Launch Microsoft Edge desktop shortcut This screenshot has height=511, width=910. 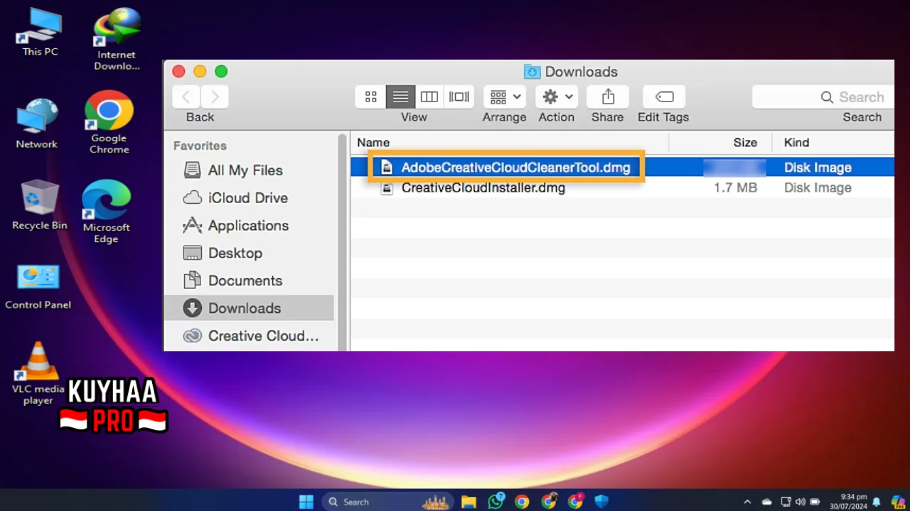click(x=106, y=211)
